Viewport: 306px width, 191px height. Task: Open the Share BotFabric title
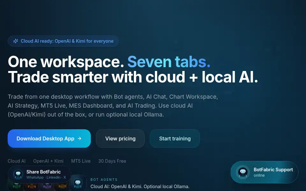[44, 172]
